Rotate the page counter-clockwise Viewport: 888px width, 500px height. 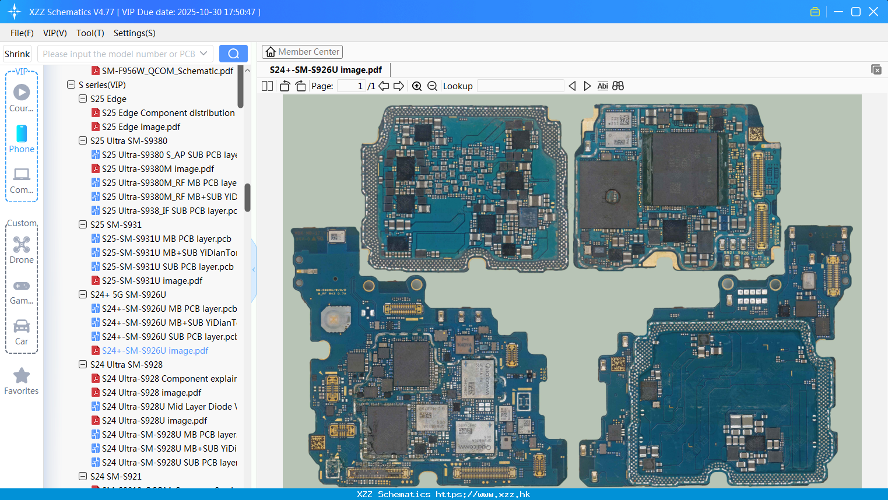[285, 86]
